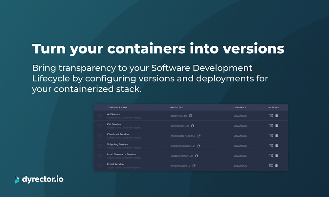Click the IMAGE:TAG column header
Screen dimensions: 329x197
tap(177, 108)
